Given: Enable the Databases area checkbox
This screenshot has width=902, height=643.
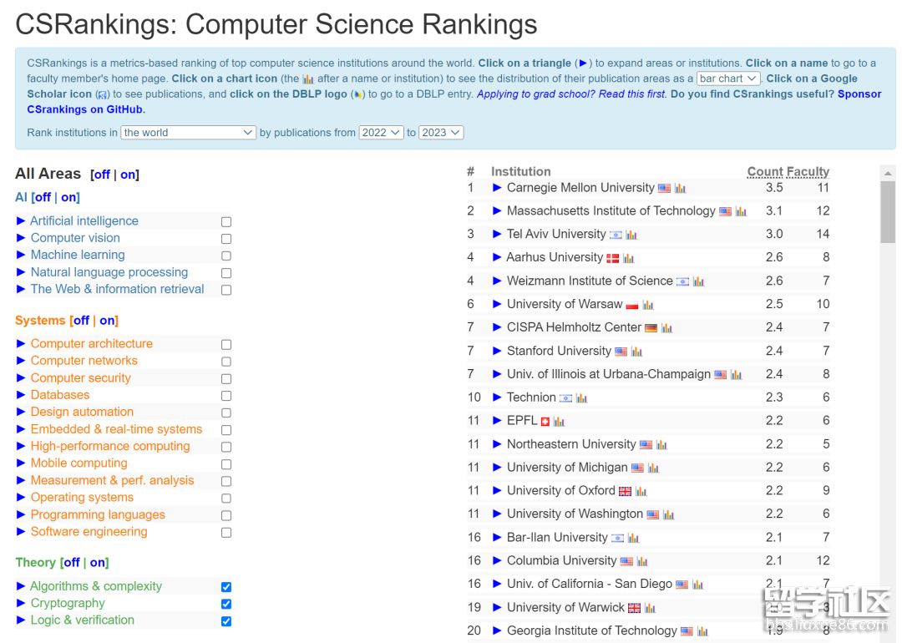Looking at the screenshot, I should (226, 396).
